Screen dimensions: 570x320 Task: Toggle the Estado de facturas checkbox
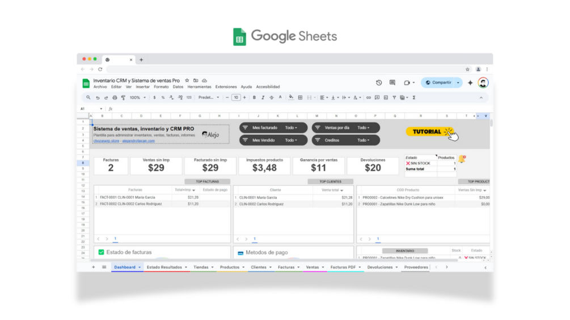click(101, 252)
